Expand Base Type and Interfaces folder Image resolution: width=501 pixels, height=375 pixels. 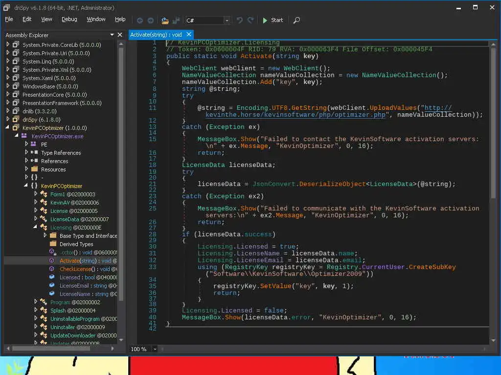[45, 235]
